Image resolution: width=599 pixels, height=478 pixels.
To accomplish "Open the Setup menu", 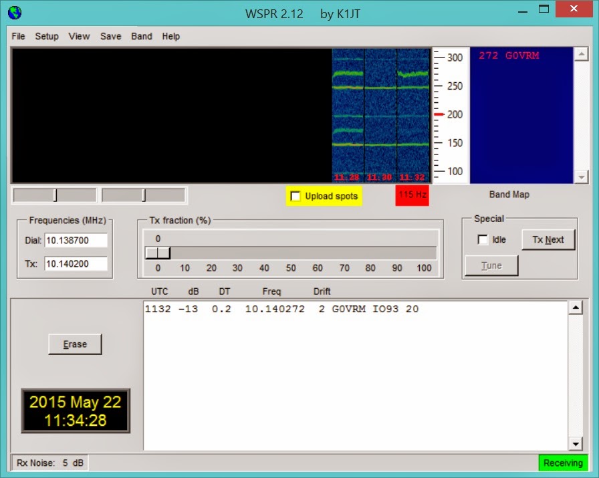I will pos(46,36).
